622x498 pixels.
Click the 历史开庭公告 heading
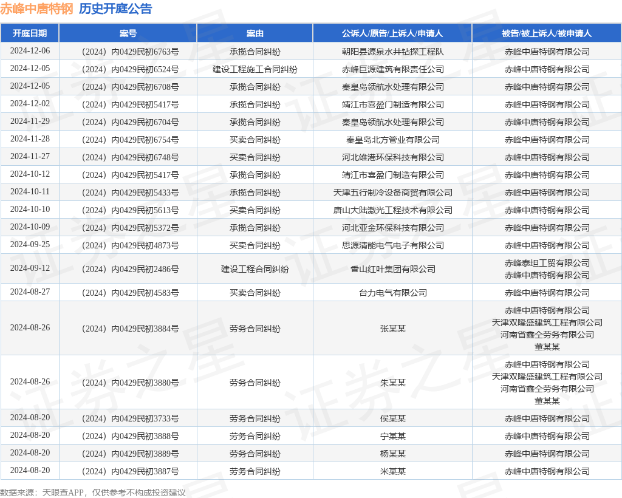pyautogui.click(x=115, y=9)
